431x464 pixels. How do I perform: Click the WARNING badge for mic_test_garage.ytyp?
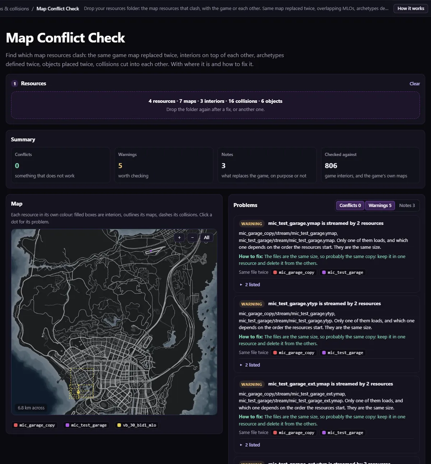tap(251, 304)
